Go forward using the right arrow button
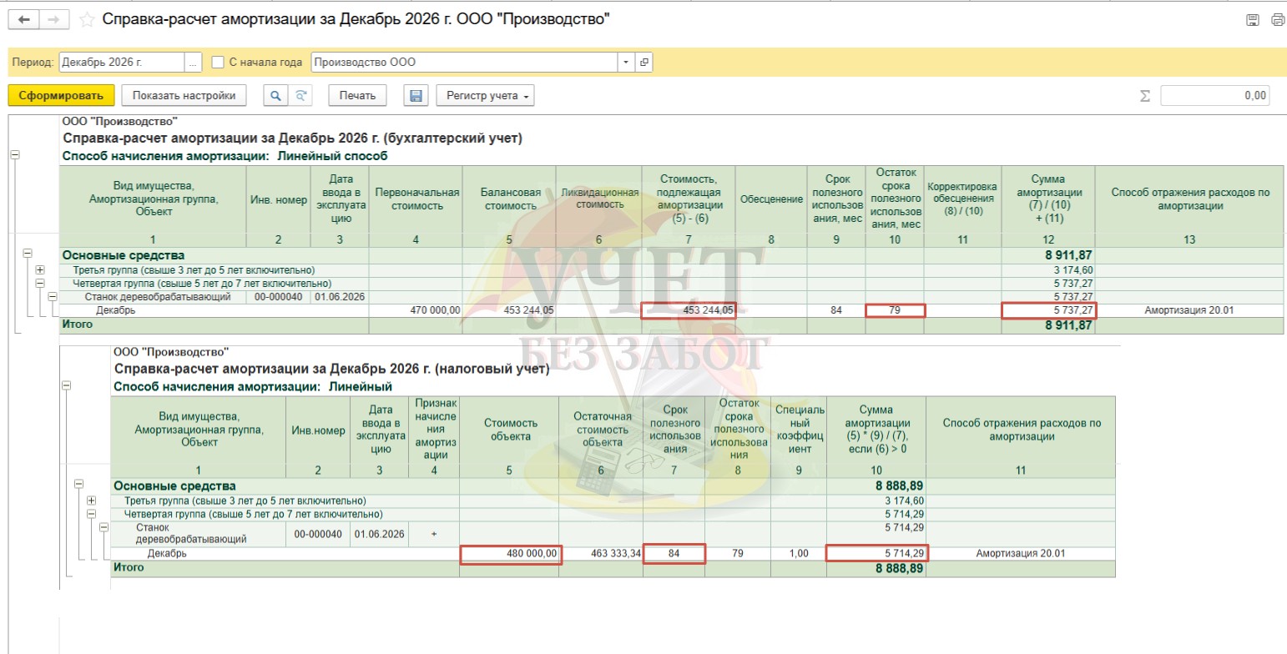 pyautogui.click(x=53, y=19)
